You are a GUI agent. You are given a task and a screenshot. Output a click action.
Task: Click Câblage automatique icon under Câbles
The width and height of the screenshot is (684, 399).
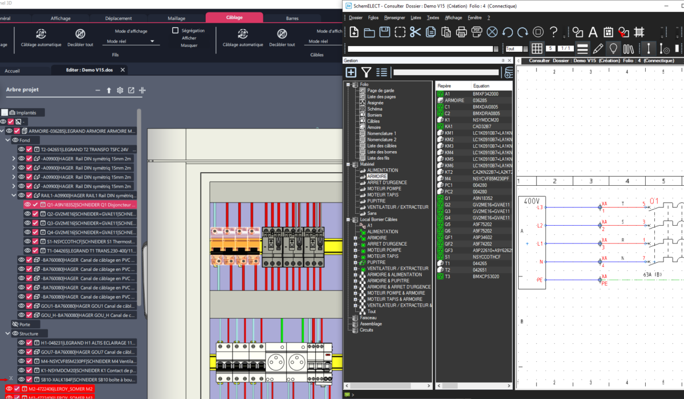(242, 34)
